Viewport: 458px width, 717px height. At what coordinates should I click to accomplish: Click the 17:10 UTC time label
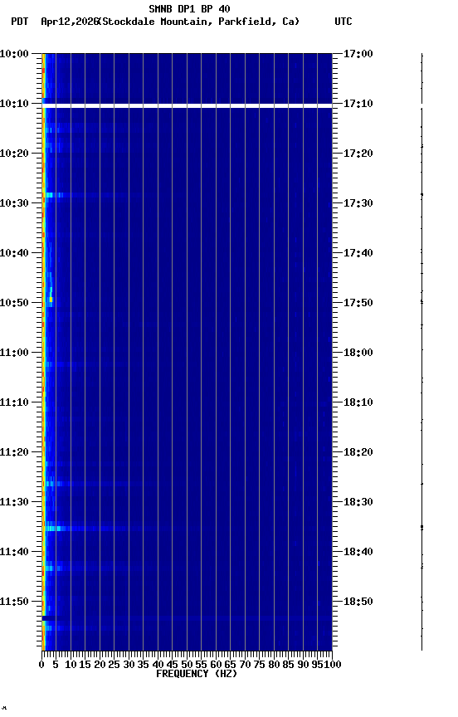(358, 104)
